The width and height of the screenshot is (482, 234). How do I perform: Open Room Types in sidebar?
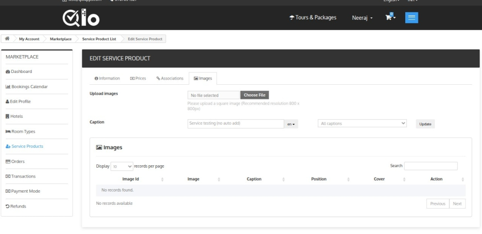pyautogui.click(x=20, y=132)
